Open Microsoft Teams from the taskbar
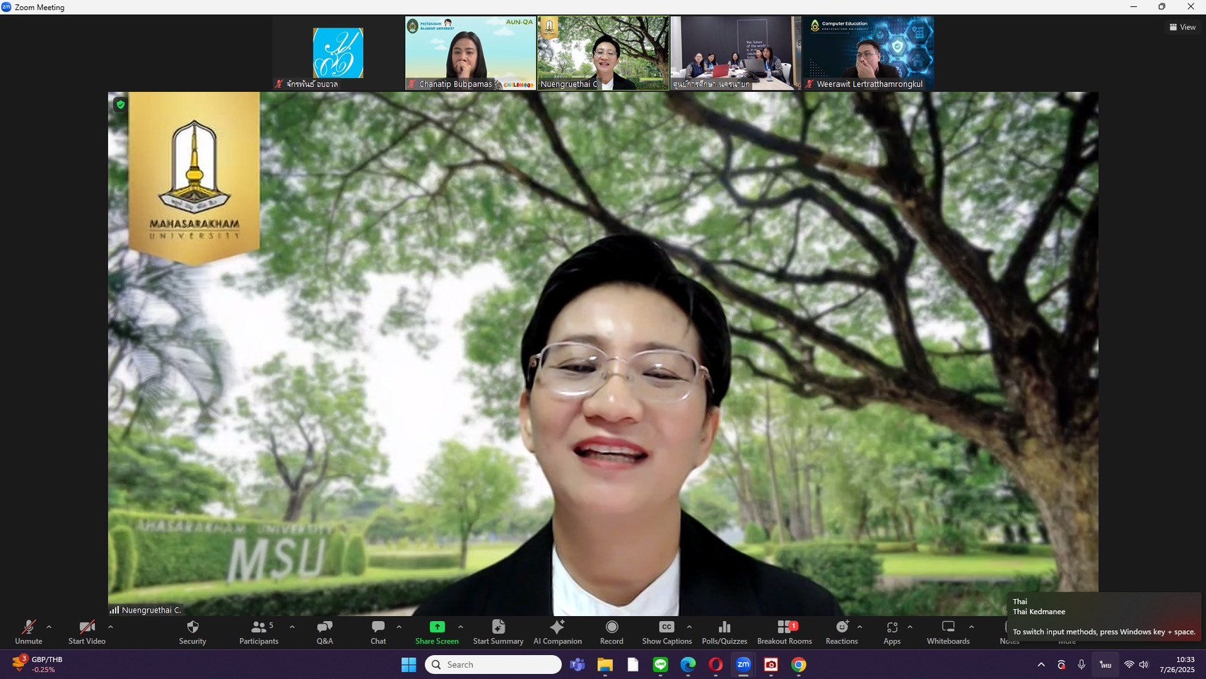Viewport: 1206px width, 679px height. (578, 665)
